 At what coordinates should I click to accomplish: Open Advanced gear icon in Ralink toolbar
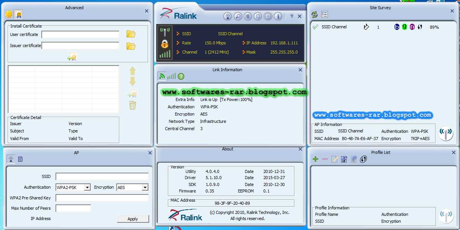pyautogui.click(x=268, y=16)
